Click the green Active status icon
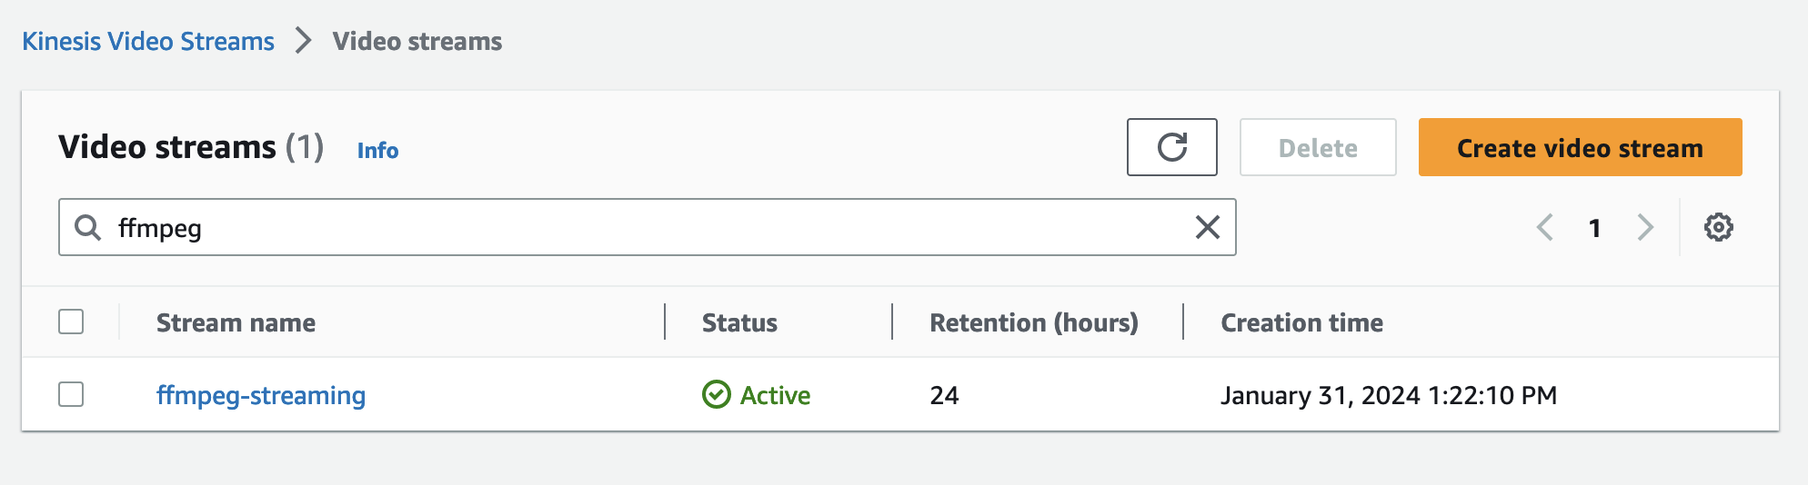Image resolution: width=1808 pixels, height=485 pixels. 717,395
